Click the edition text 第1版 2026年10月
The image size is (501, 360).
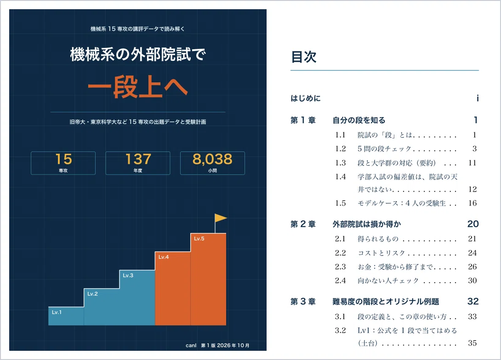225,345
